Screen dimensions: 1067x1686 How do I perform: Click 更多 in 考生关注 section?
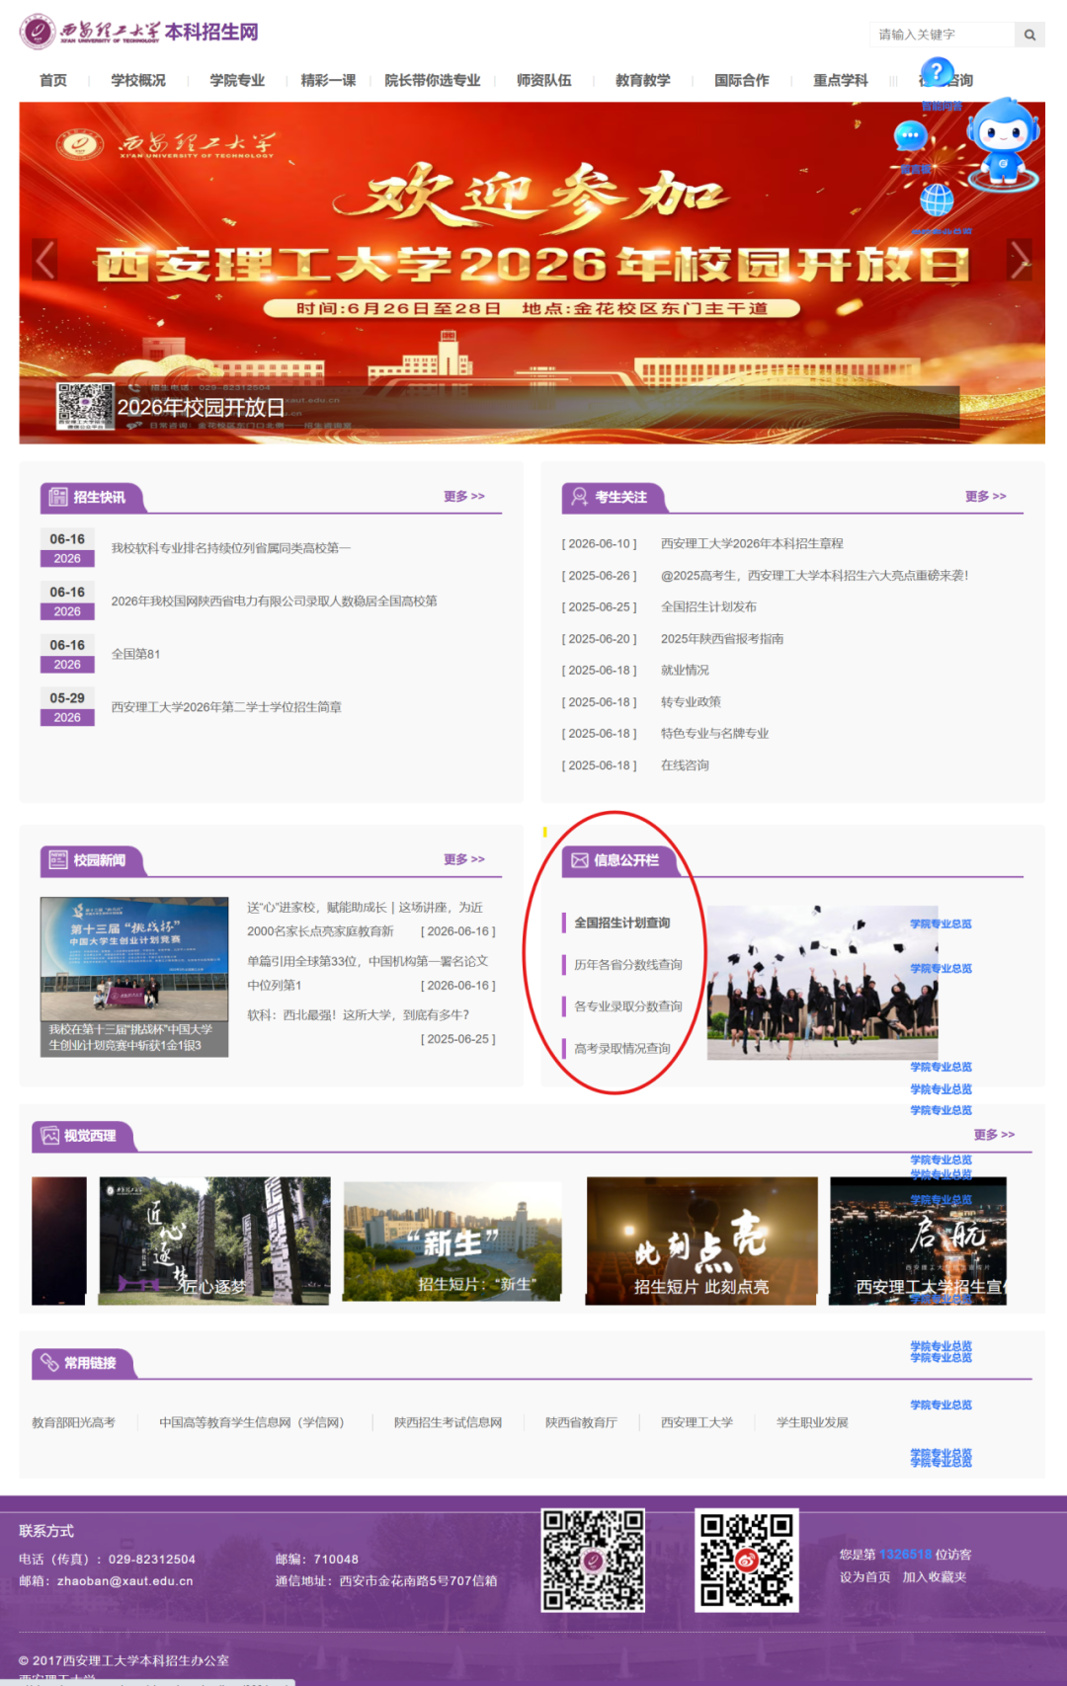[x=986, y=497]
